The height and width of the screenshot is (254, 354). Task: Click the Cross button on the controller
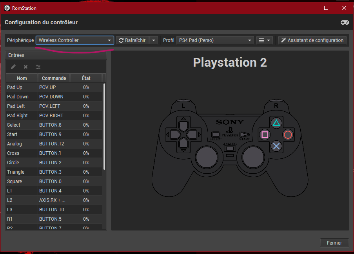276,146
